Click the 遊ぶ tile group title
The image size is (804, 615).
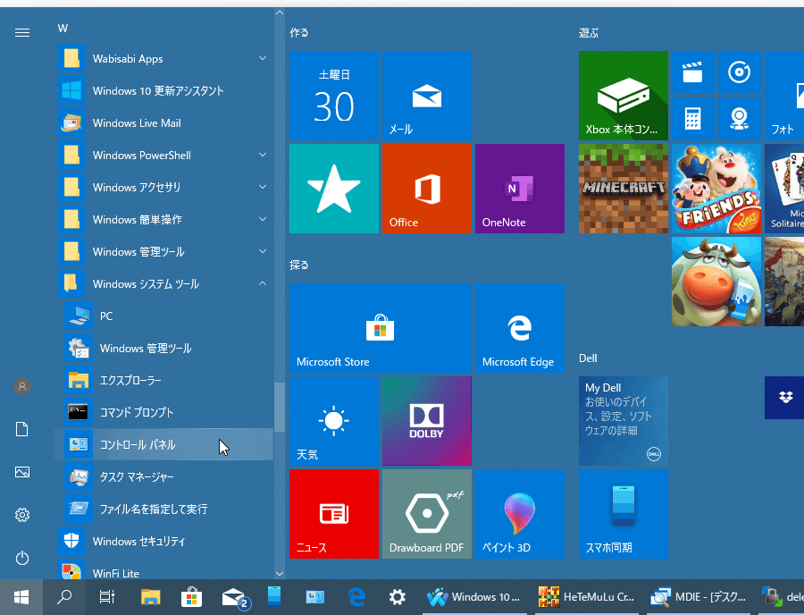tap(589, 33)
